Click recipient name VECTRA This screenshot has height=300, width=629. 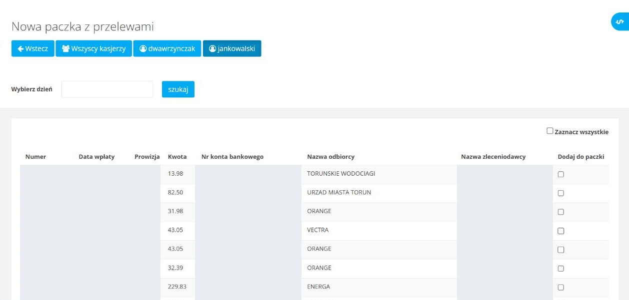point(318,230)
